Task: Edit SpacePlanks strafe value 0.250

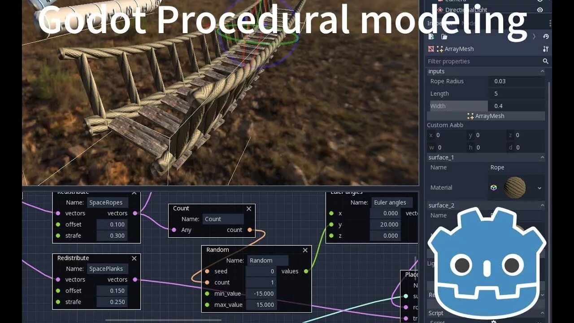Action: pos(112,302)
